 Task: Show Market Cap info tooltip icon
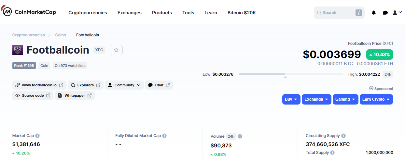point(37,136)
